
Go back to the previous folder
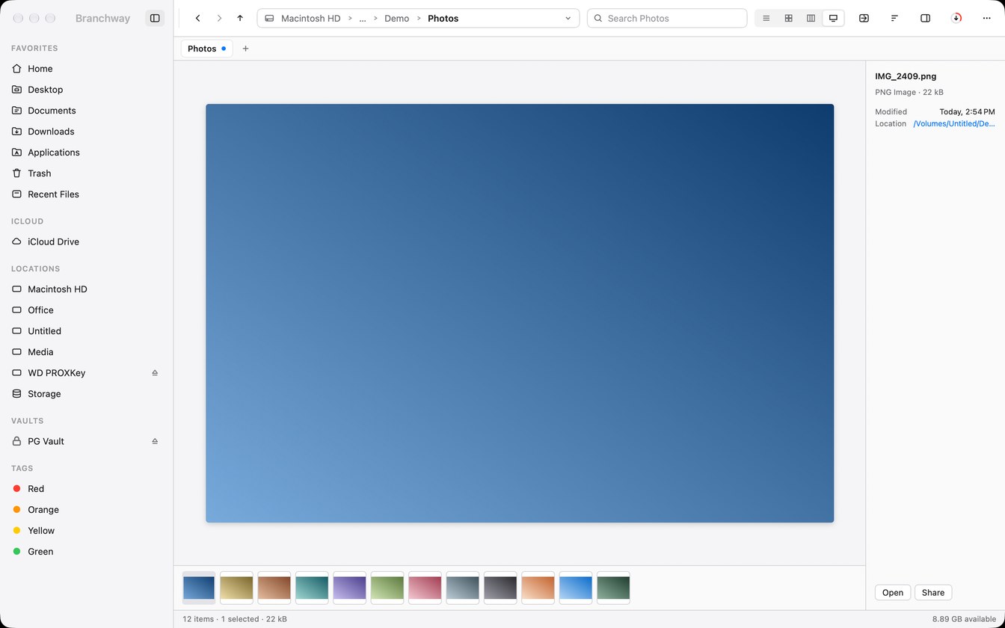[198, 18]
